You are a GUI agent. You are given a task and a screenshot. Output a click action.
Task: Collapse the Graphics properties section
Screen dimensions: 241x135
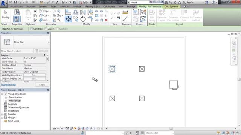[x=44, y=55]
